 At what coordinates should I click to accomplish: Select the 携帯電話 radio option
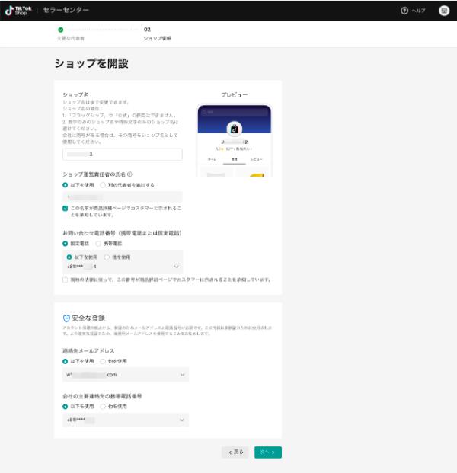pos(98,243)
